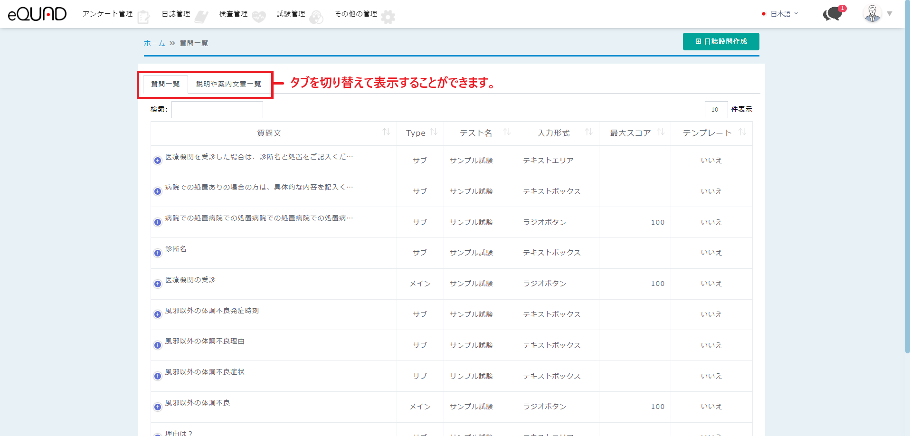Sort by テンプレート column arrows
Screen dimensions: 910x436
[742, 132]
